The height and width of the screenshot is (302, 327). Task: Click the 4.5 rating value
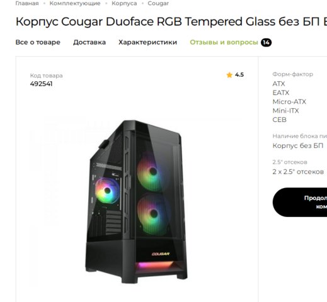pyautogui.click(x=239, y=75)
